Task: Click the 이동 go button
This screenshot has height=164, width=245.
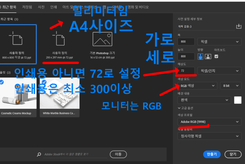Action: coord(118,154)
